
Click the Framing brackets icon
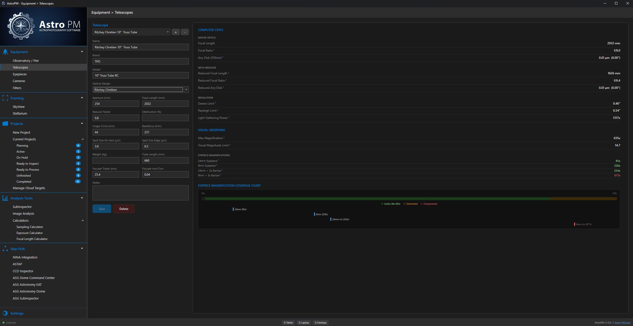[x=5, y=98]
